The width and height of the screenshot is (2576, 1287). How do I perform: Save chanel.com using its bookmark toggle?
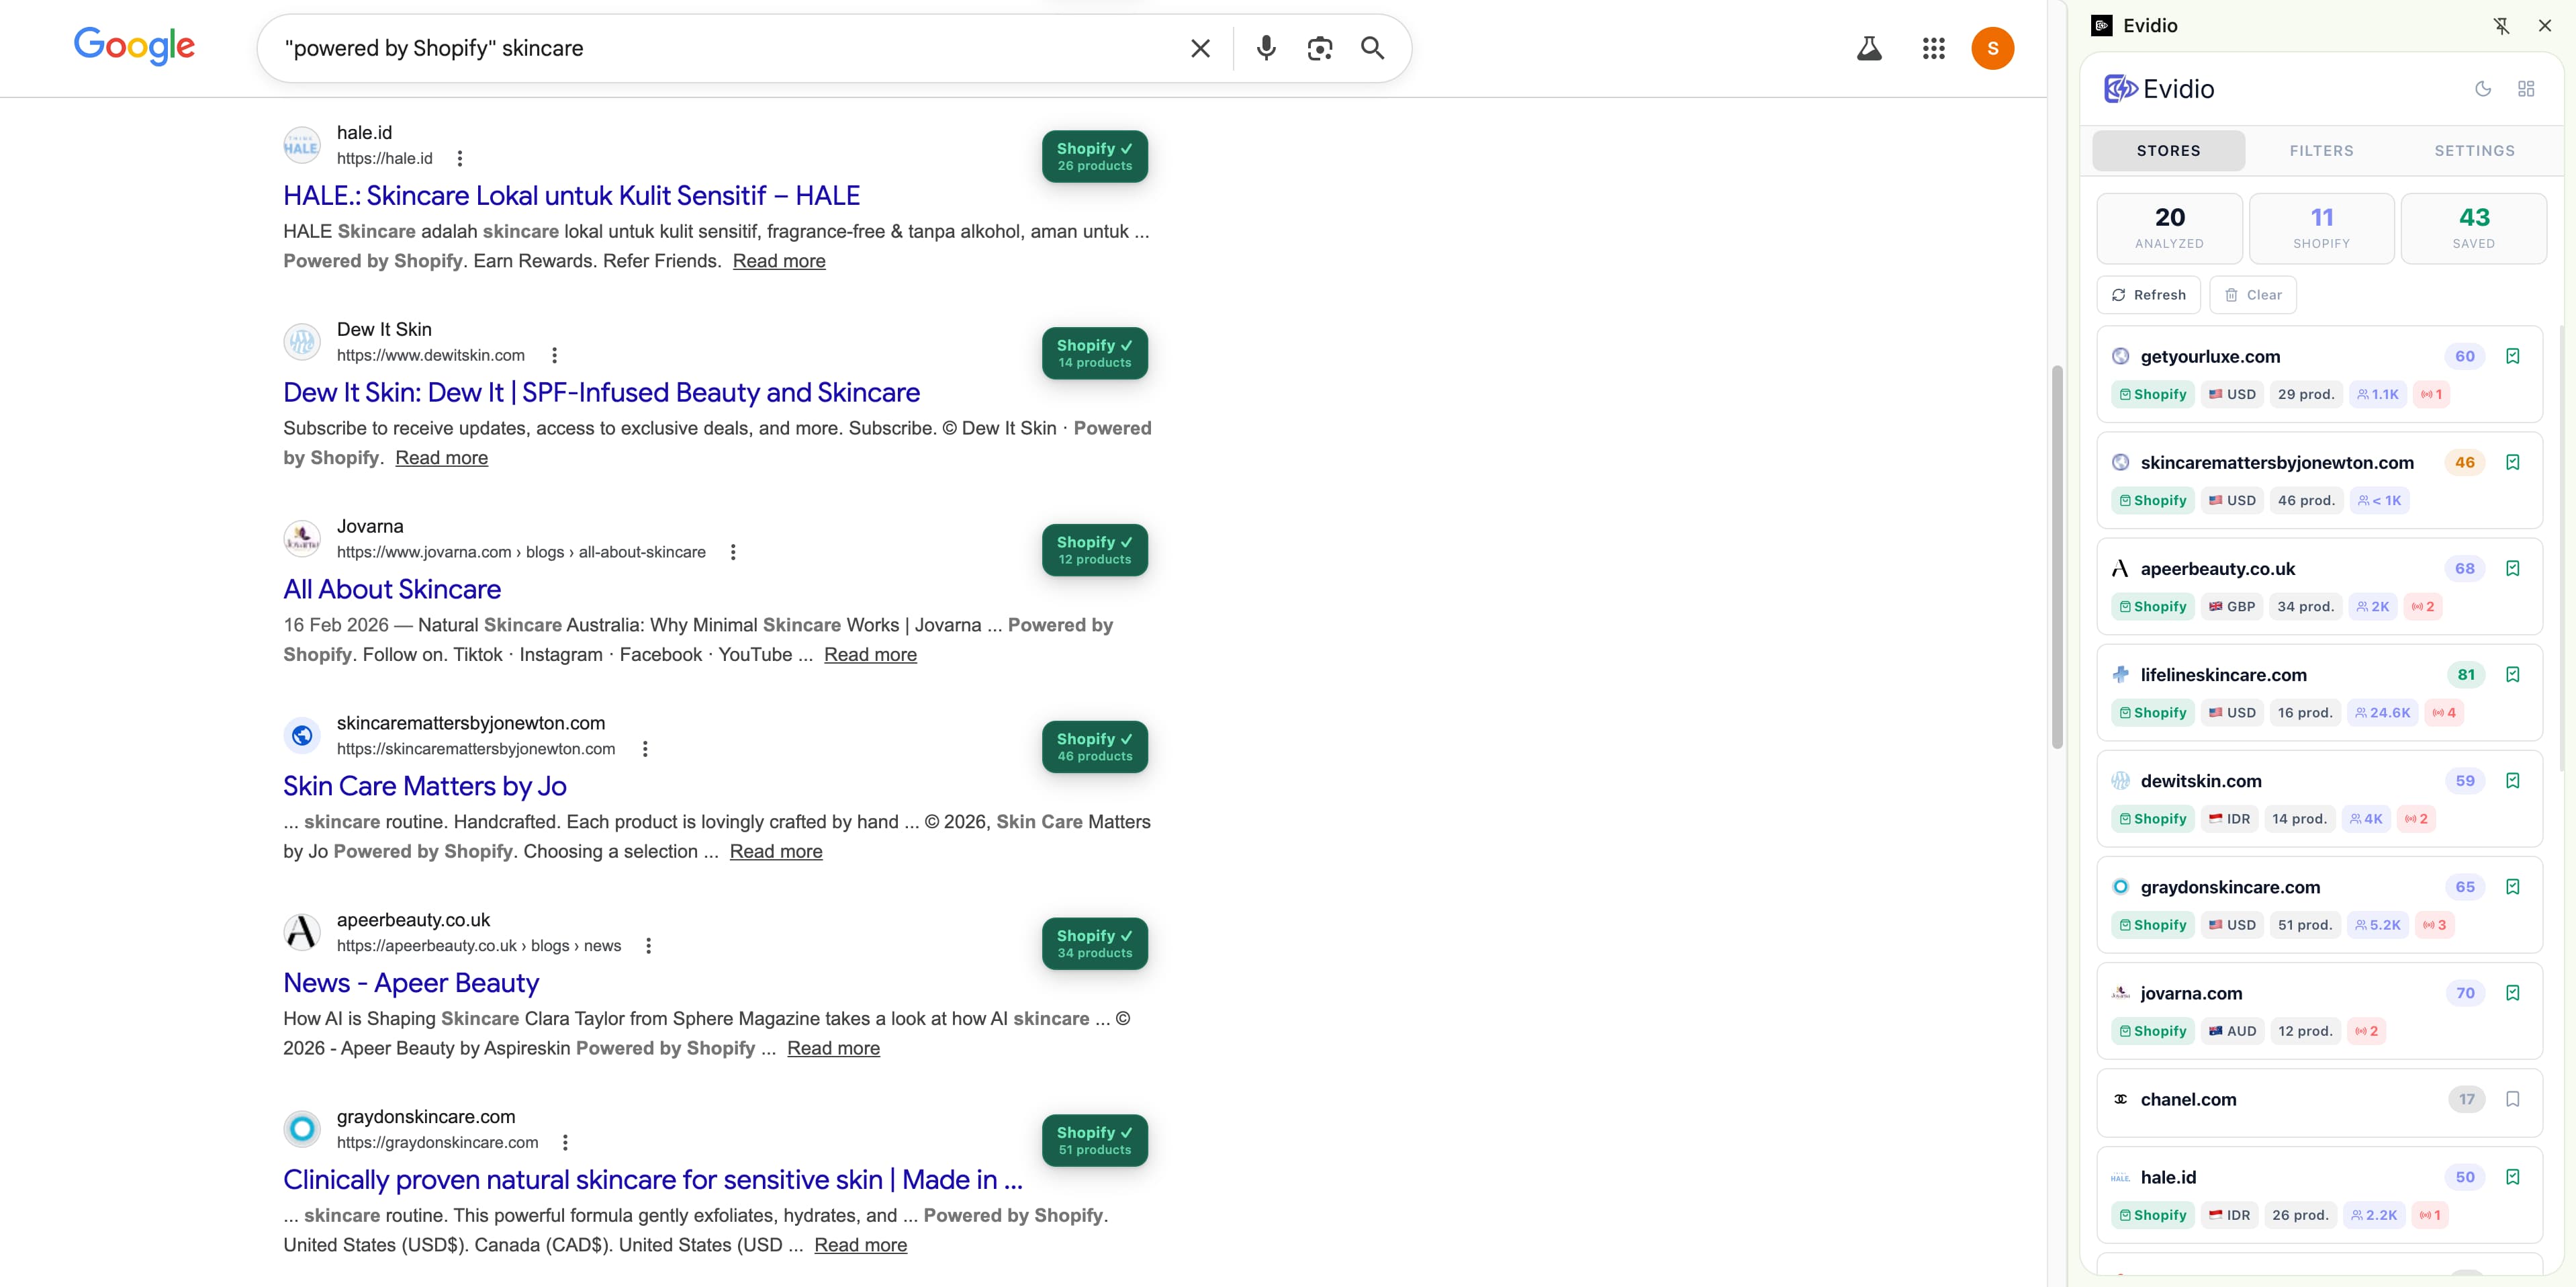(x=2514, y=1098)
